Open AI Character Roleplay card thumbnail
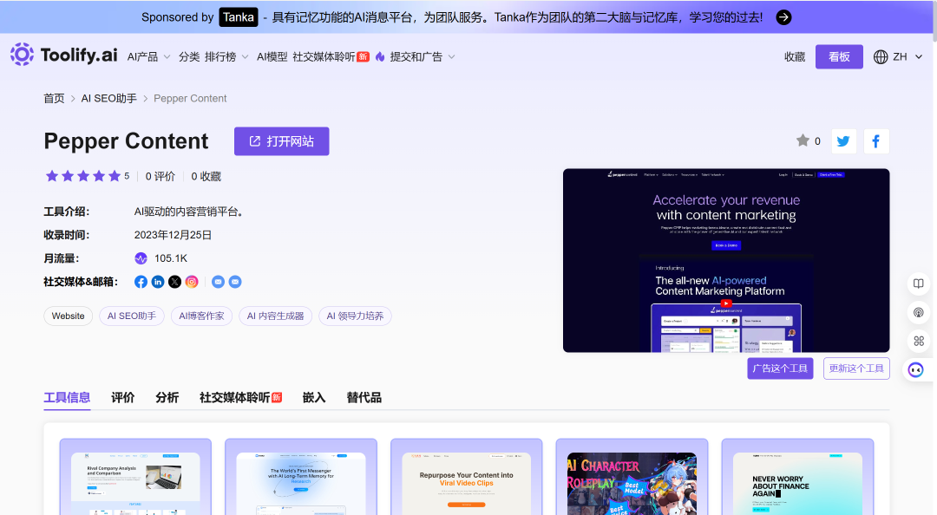937x515 pixels. click(x=632, y=483)
